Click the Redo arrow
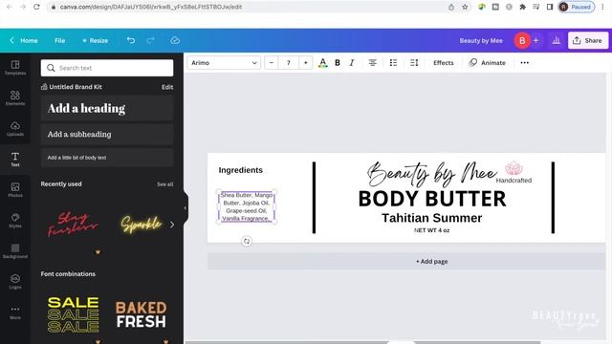Screen dimensions: 612x344 tap(151, 40)
